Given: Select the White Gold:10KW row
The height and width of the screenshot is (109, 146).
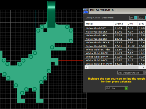Looking at the screenshot, I should click(x=115, y=57).
